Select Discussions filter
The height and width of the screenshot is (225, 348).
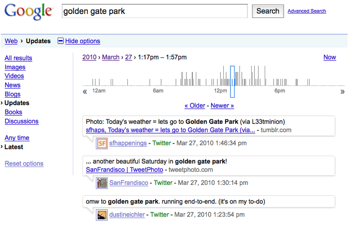tap(22, 121)
